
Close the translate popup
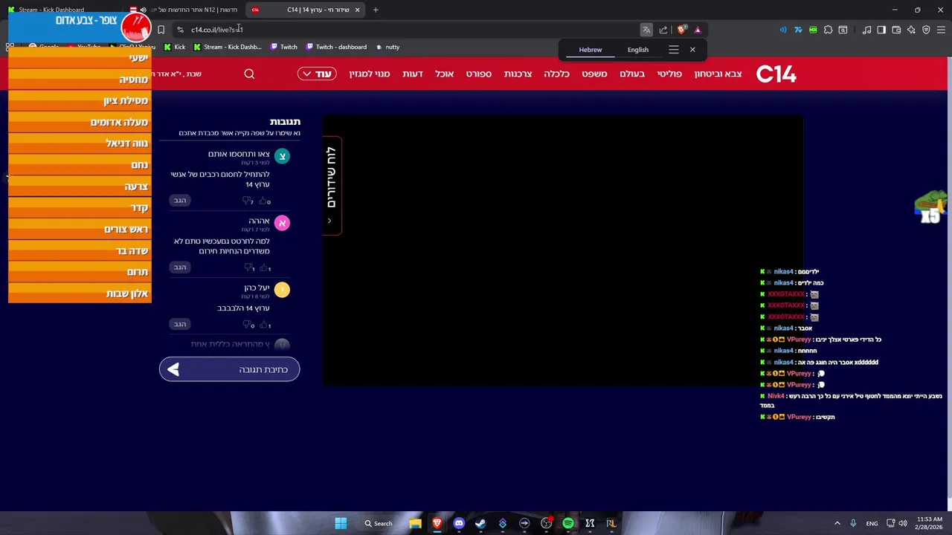point(692,50)
